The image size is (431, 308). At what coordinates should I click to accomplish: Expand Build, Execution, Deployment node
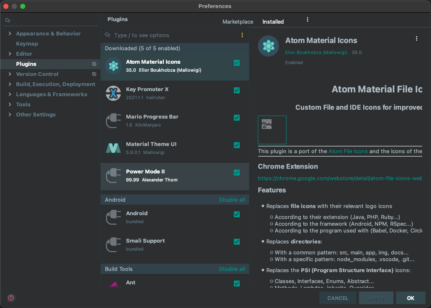click(x=10, y=84)
